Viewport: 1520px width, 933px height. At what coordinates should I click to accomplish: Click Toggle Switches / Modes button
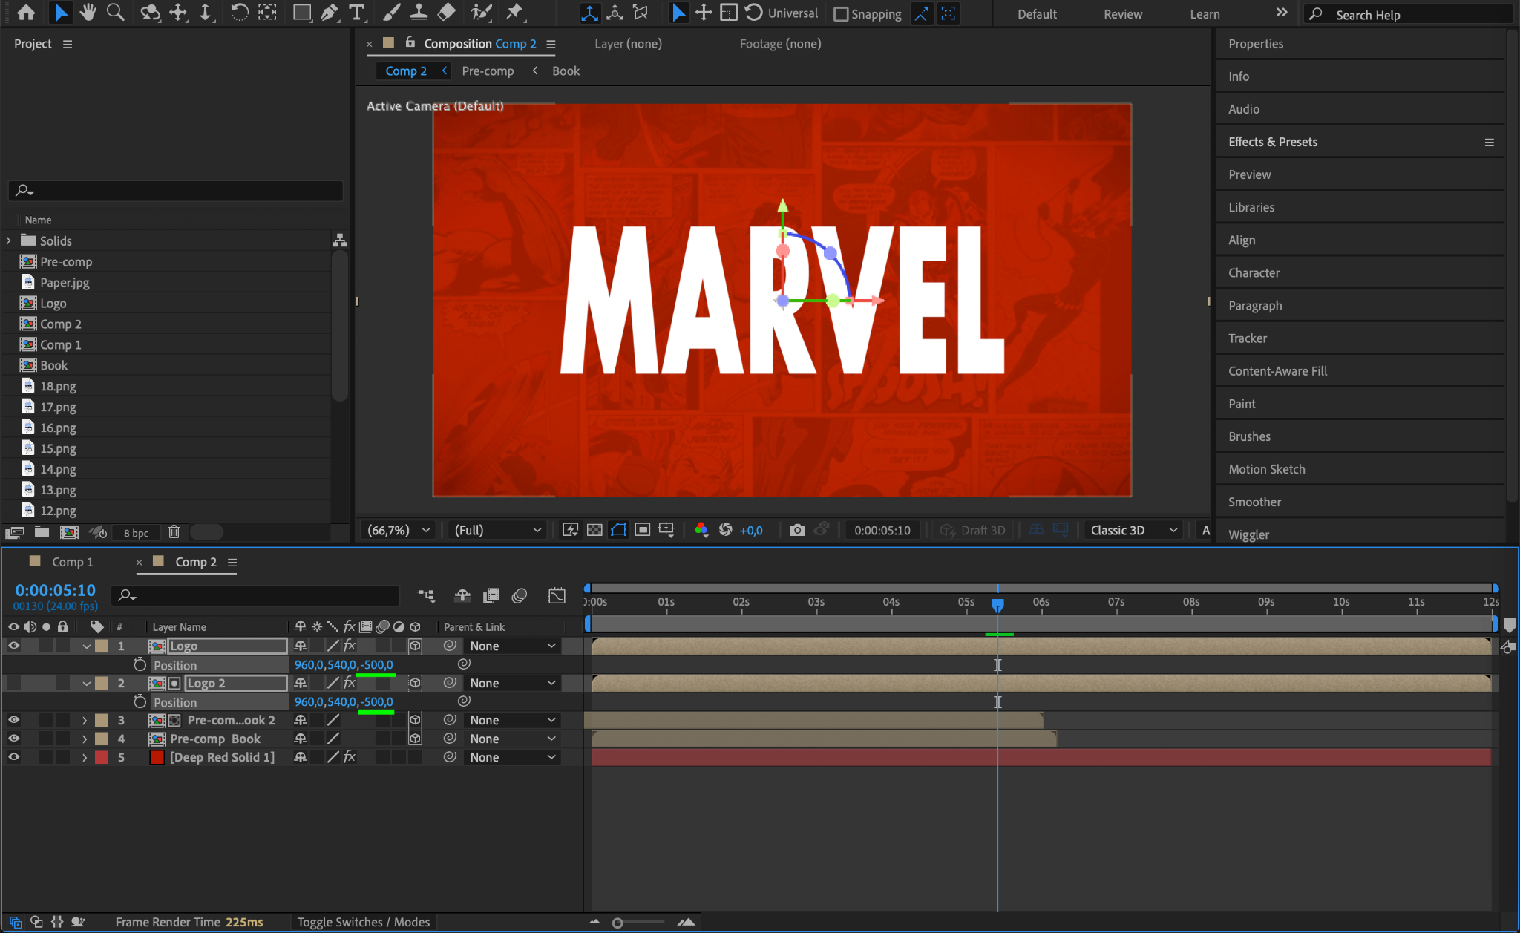tap(363, 922)
